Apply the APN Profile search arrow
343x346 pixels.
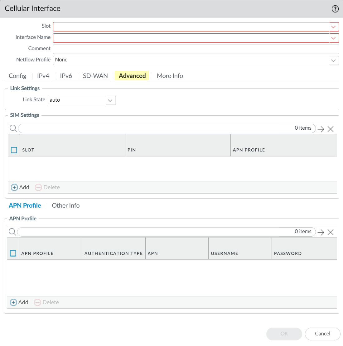(x=321, y=232)
